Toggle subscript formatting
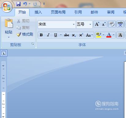This screenshot has height=118, width=126. [x=74, y=35]
